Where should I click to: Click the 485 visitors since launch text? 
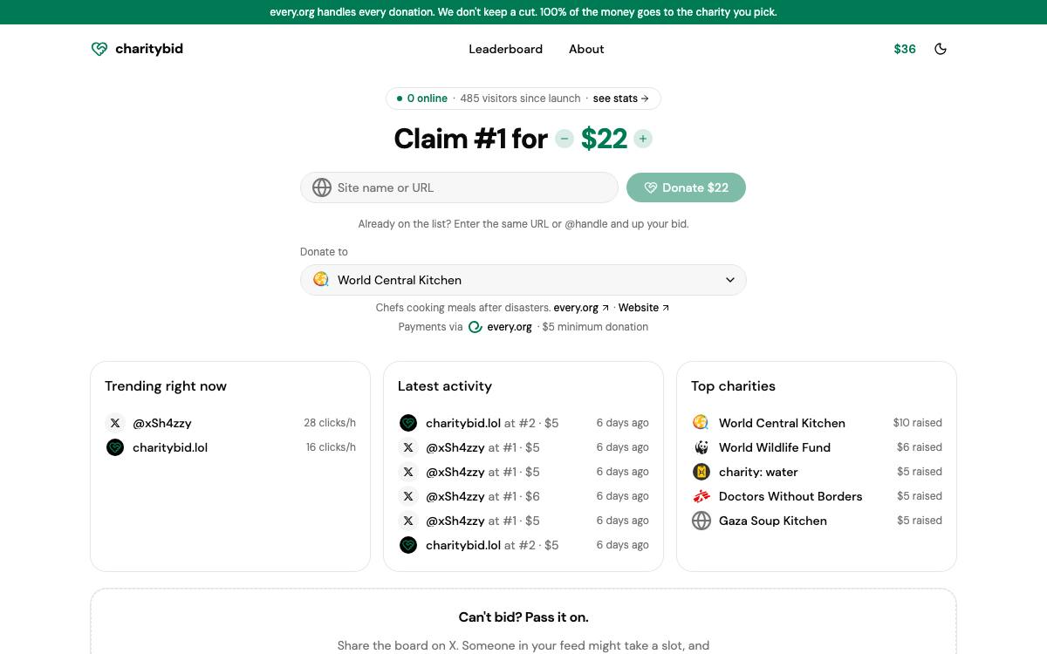(x=520, y=99)
